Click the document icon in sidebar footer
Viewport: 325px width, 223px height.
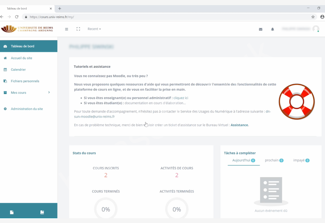pos(12,212)
